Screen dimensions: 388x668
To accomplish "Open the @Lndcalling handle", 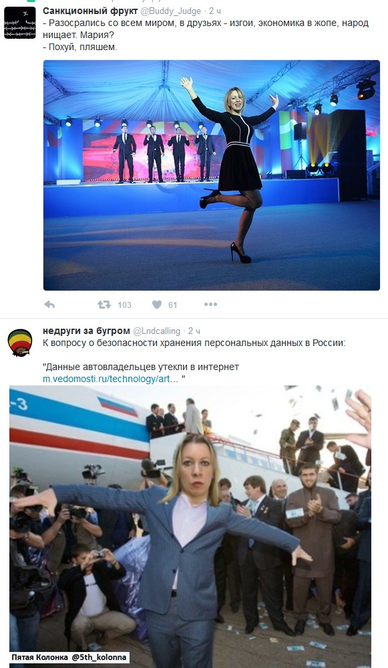I will click(157, 331).
